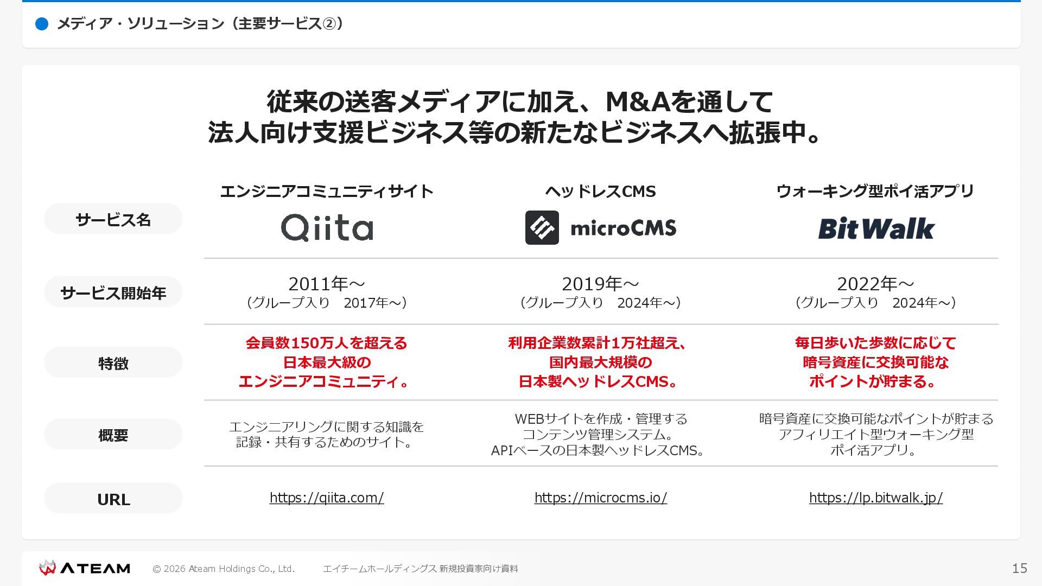This screenshot has width=1042, height=586.
Task: Click the 概要 row label
Action: click(x=113, y=435)
